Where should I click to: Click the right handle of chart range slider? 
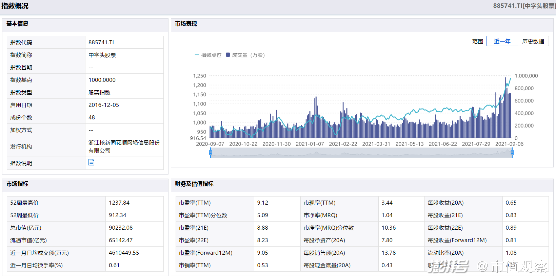512,153
